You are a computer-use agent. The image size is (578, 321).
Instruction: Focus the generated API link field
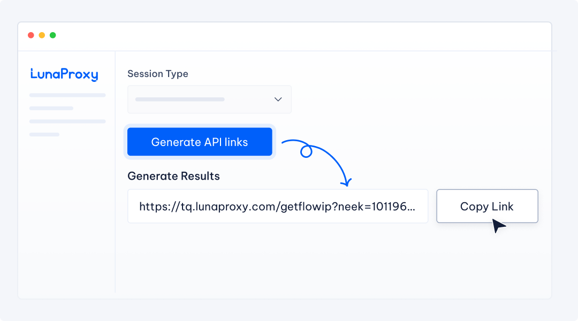click(x=277, y=206)
